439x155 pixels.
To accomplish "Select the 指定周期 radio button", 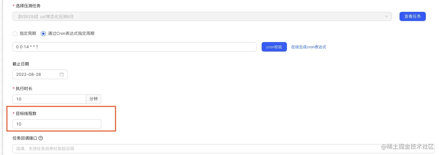I will [x=15, y=33].
